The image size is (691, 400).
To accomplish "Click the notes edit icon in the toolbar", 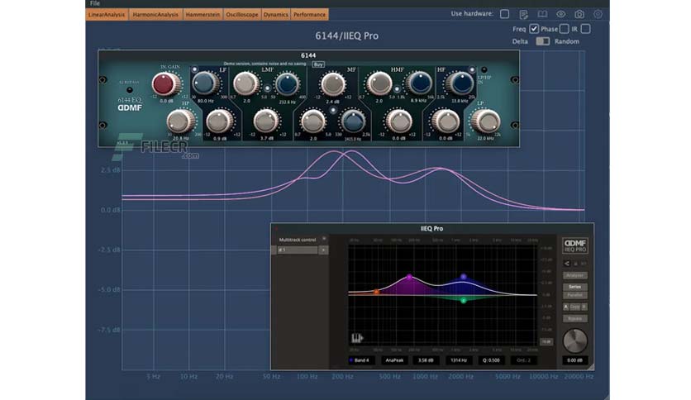I will tap(523, 15).
